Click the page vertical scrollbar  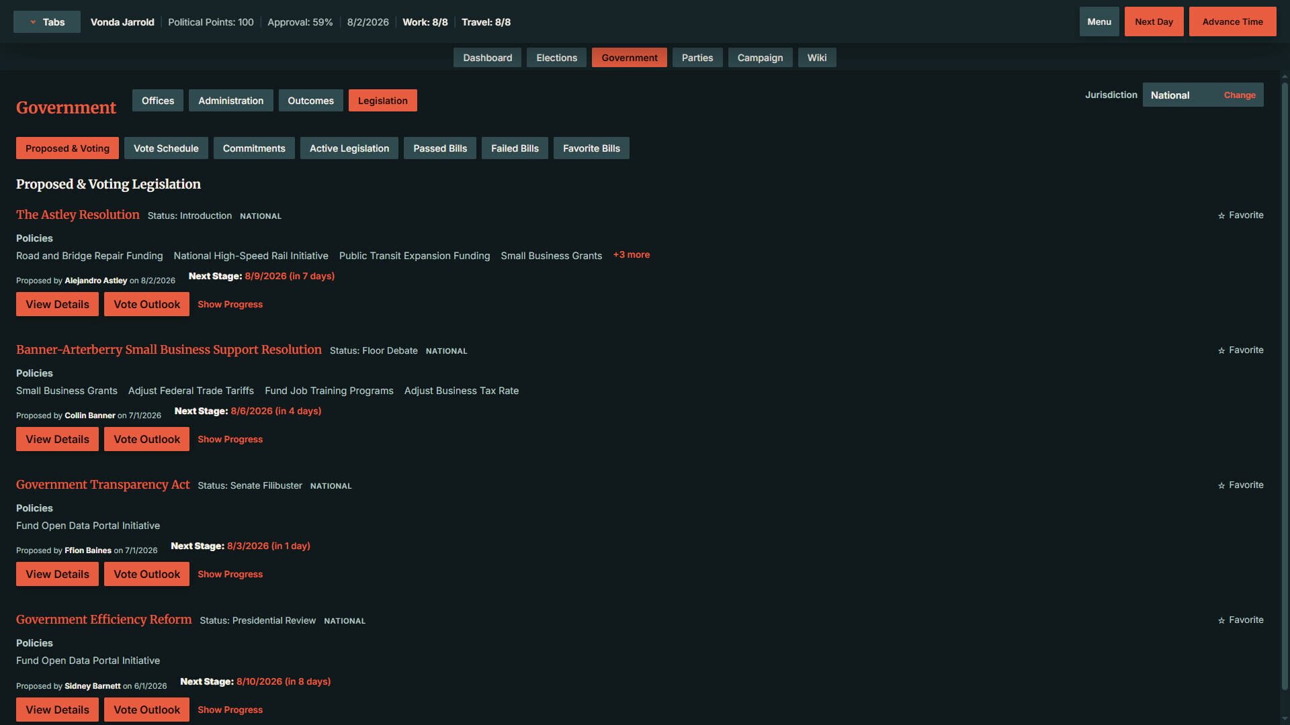pos(1285,386)
